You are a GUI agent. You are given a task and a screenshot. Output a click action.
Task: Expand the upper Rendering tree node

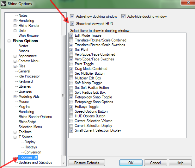[15, 21]
